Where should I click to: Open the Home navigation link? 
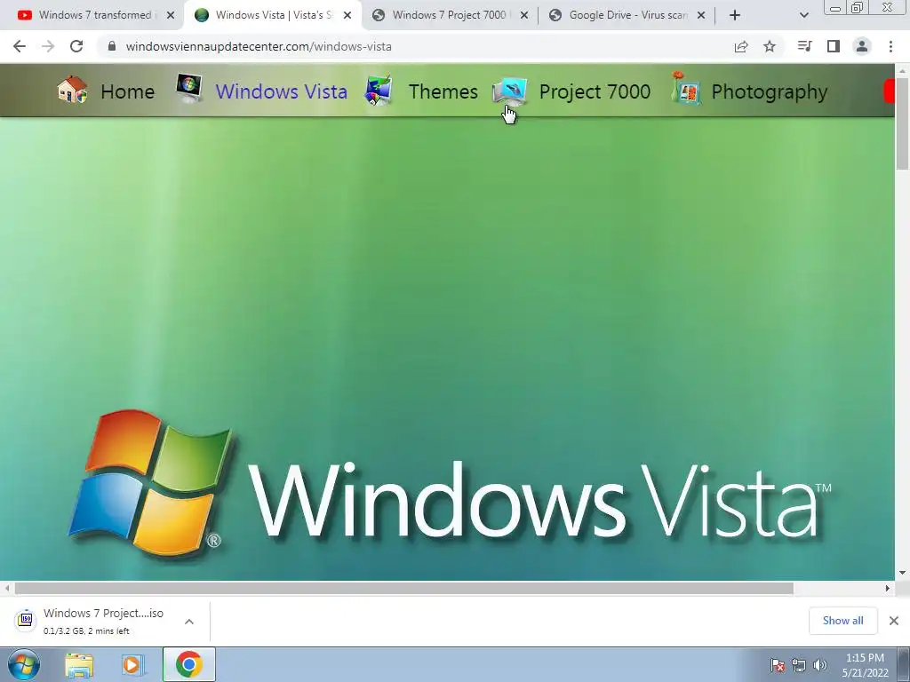tap(128, 91)
